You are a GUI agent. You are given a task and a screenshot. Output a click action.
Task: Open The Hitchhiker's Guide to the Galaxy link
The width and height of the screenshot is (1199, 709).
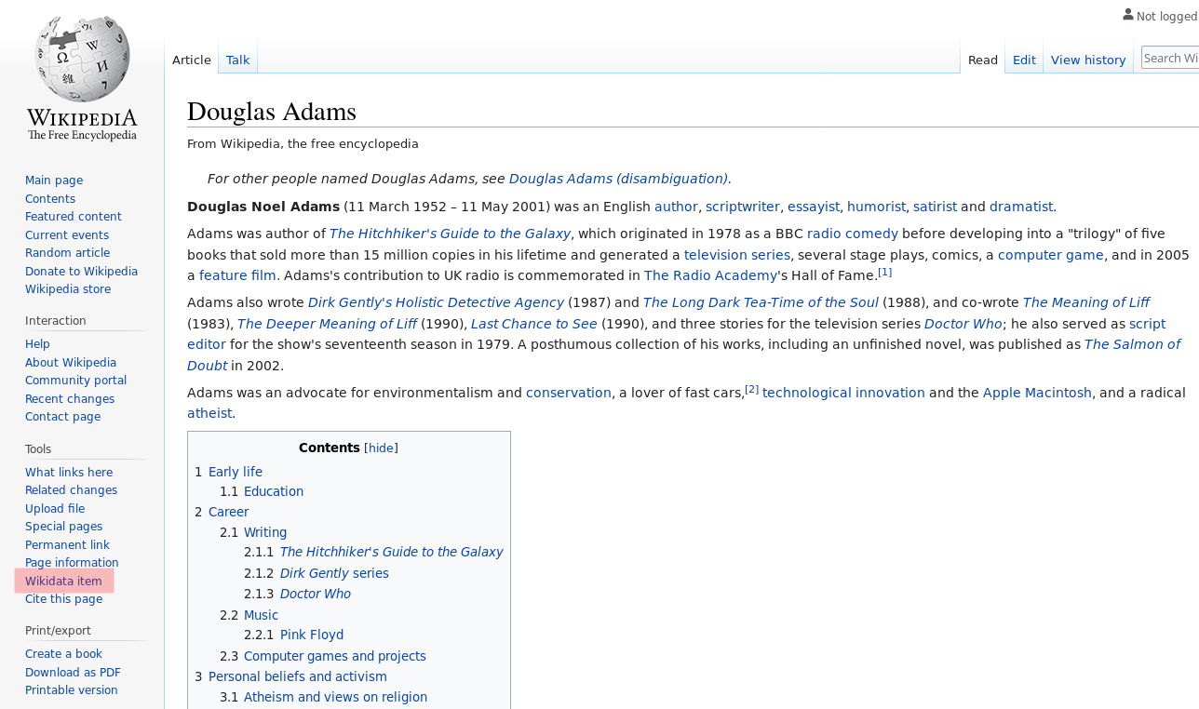click(450, 232)
